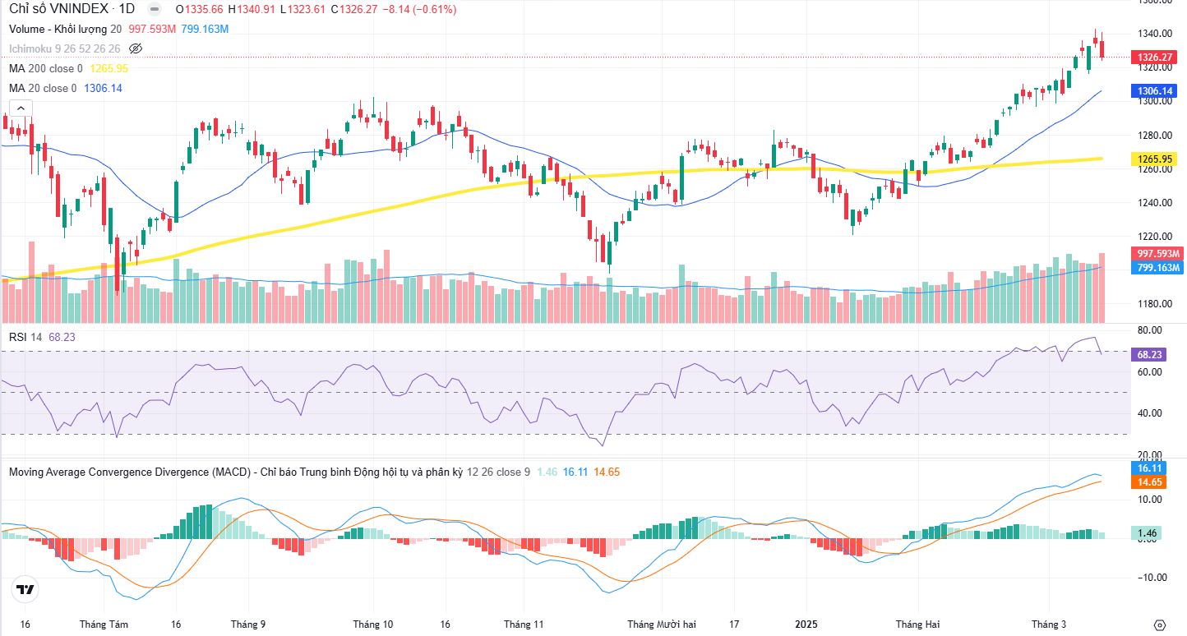Click Tháng Mười hai on the time axis

point(662,624)
